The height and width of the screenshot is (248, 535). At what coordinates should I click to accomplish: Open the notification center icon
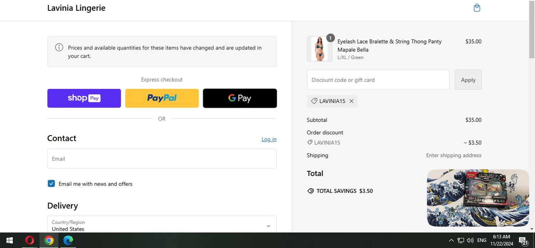[x=523, y=241]
